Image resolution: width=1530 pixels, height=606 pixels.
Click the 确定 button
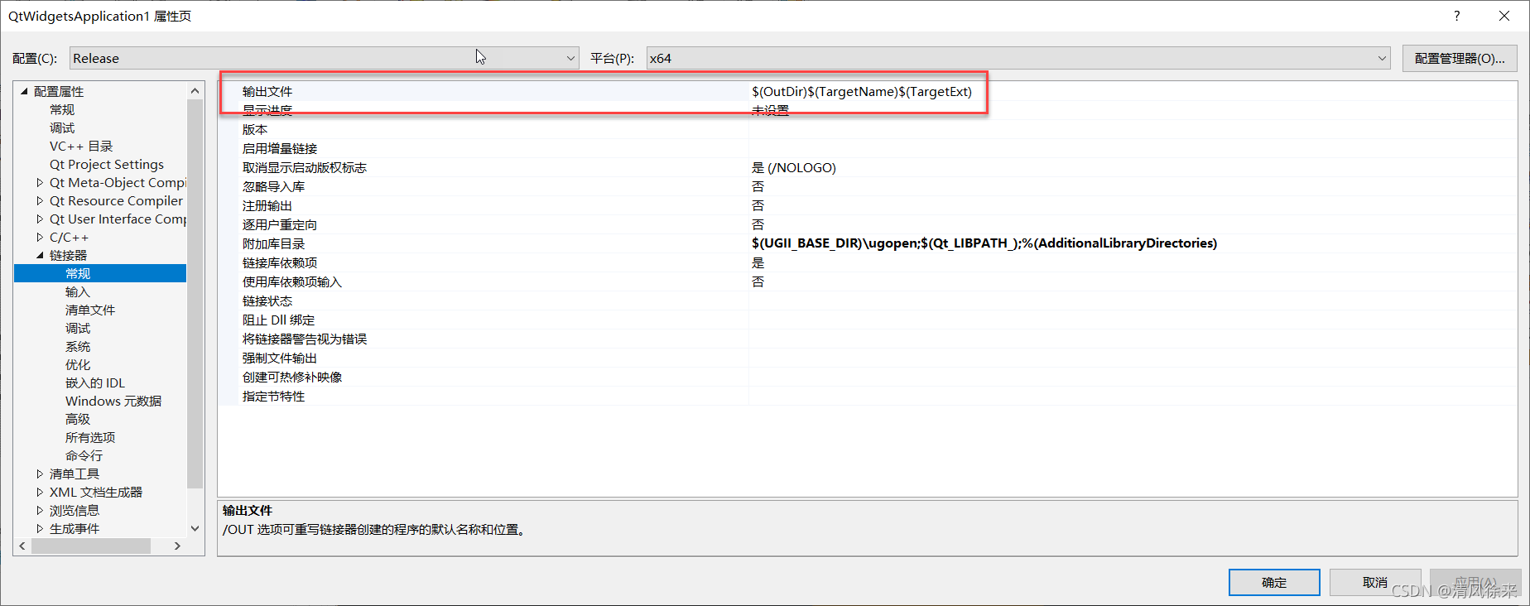coord(1274,582)
